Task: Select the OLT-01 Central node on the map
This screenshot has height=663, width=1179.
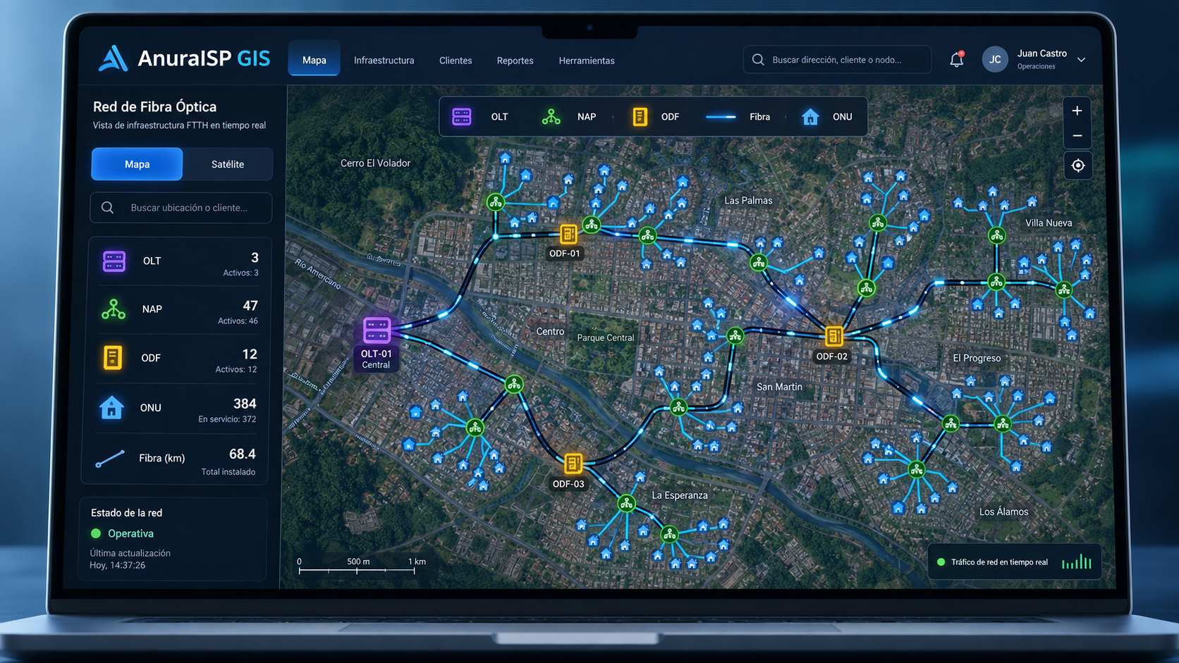Action: [377, 330]
